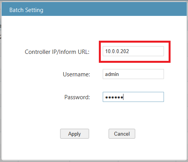188x162 pixels.
Task: Click the Controller IP/Inform URL label
Action: [57, 52]
